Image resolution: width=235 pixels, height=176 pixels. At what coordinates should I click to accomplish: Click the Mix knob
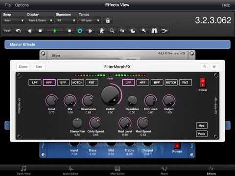(x=70, y=101)
